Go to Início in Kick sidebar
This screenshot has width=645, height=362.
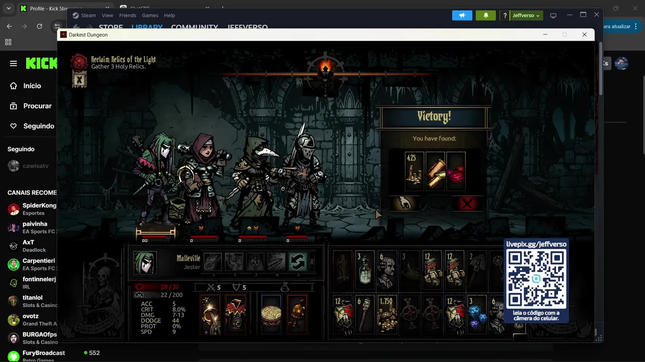(25, 86)
